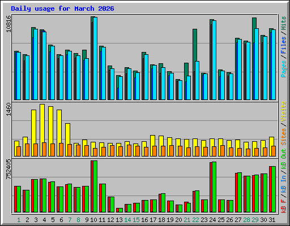Click the orange Sites bar for day 1
Screen dimensions: 290x226
coord(19,151)
